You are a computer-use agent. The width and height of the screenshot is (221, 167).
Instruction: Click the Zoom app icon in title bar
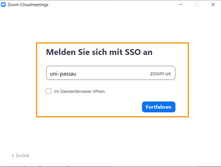tap(3, 4)
